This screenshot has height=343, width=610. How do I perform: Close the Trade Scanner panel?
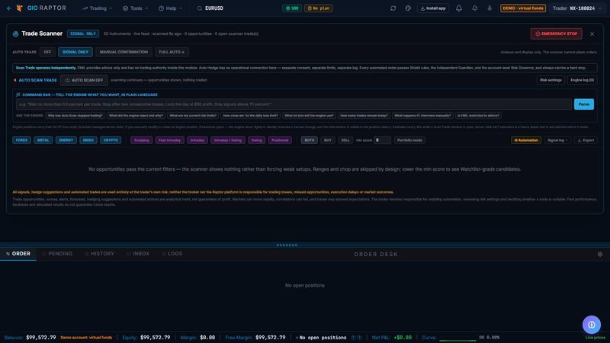(x=592, y=34)
